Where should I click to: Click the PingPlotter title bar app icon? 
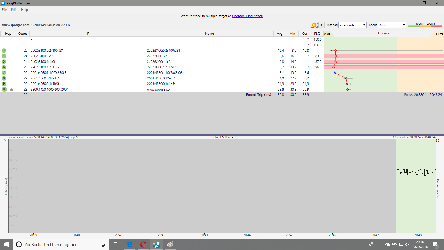(x=3, y=3)
